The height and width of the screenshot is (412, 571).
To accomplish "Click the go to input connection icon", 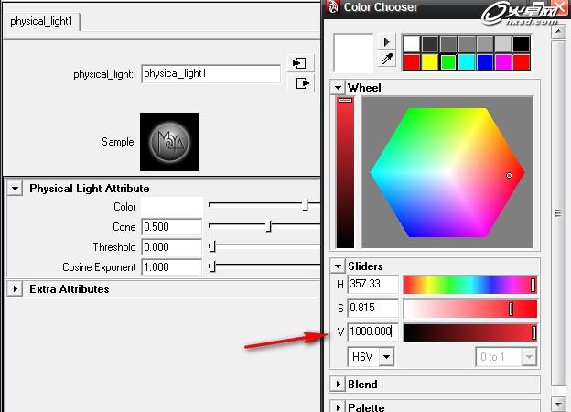I will point(299,63).
